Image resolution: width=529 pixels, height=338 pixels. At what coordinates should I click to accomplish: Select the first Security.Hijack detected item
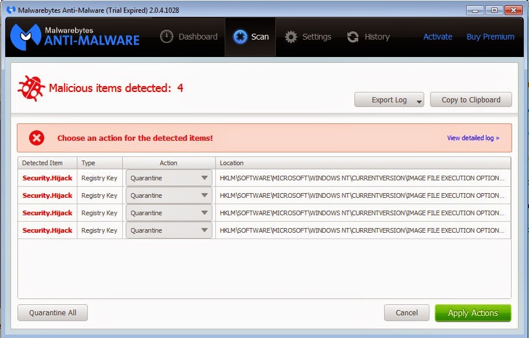pyautogui.click(x=47, y=178)
